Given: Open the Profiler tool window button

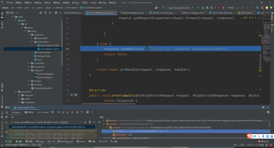Looking at the screenshot, I should [40, 141].
